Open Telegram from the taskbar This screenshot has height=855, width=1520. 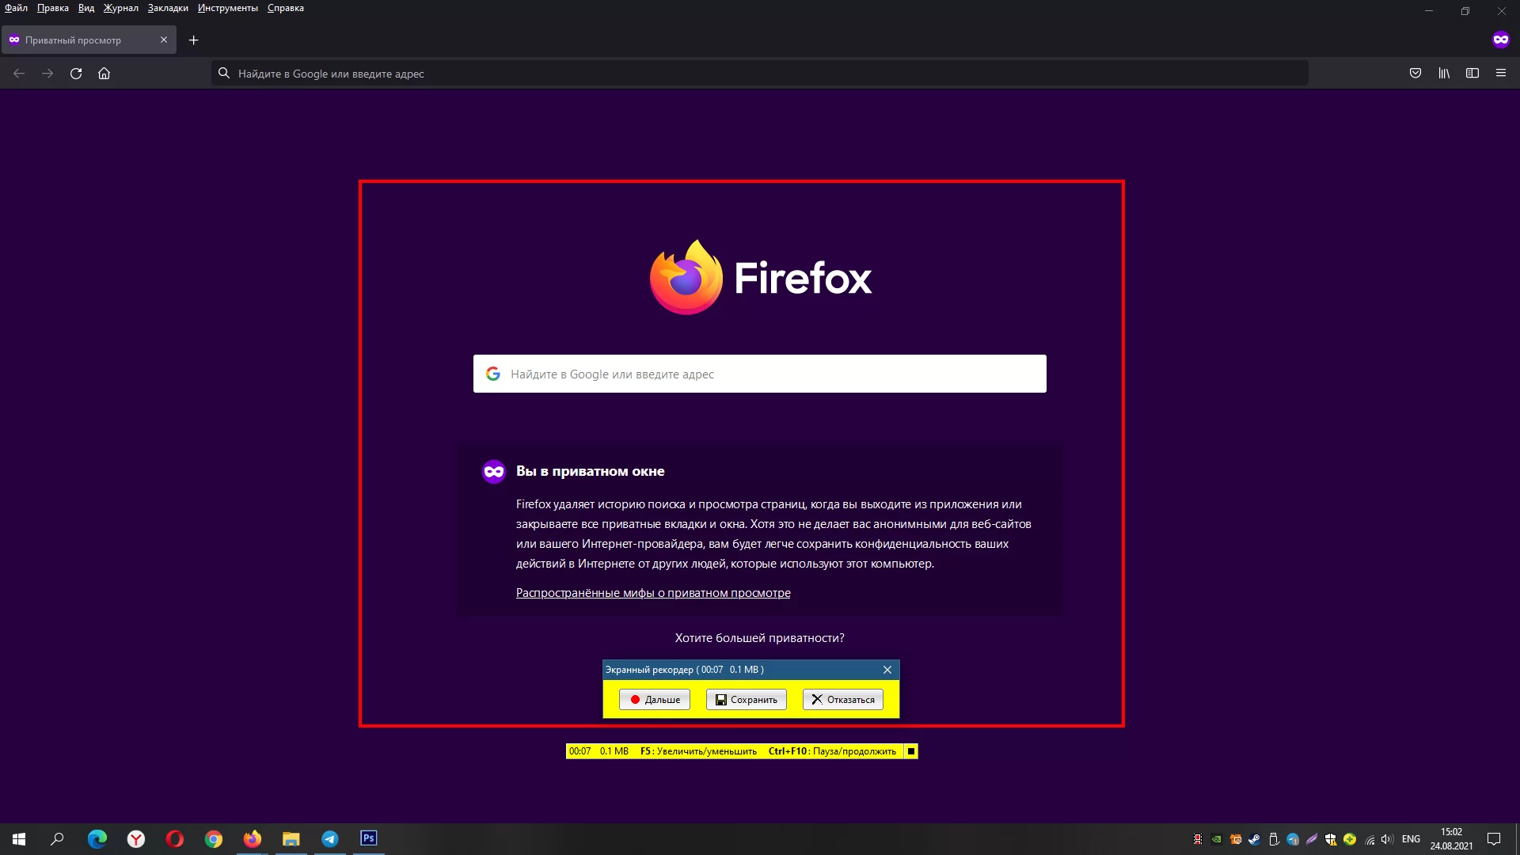(330, 839)
